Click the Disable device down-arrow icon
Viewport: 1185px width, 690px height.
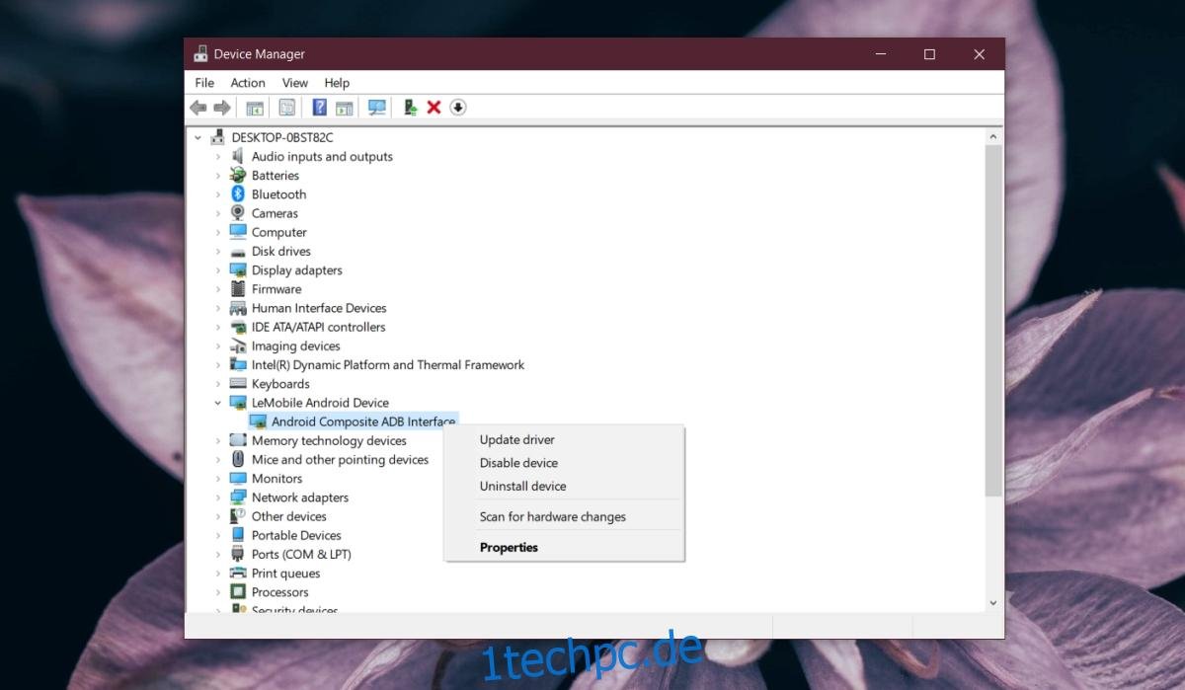click(x=457, y=108)
